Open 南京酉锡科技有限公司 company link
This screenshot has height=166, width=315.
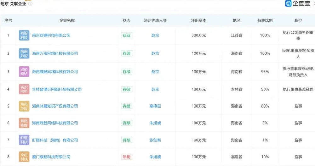point(51,35)
